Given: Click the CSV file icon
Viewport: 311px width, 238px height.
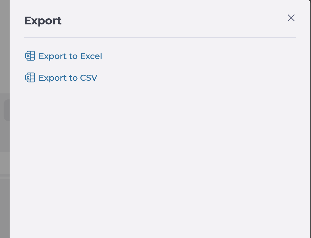Looking at the screenshot, I should click(x=30, y=77).
